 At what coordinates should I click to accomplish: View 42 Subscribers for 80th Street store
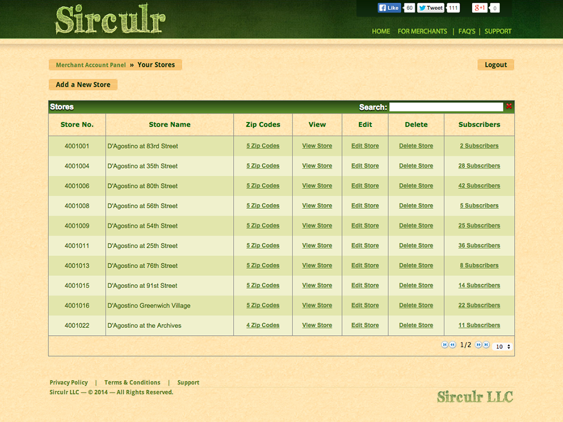[x=479, y=186]
